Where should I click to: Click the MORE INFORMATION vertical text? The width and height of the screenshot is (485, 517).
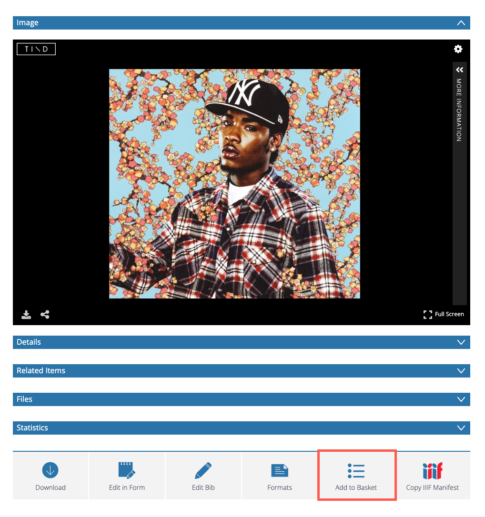coord(459,110)
